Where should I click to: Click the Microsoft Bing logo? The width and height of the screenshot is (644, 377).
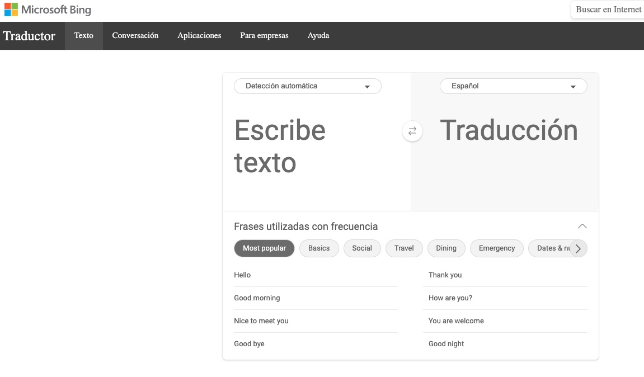tap(48, 10)
